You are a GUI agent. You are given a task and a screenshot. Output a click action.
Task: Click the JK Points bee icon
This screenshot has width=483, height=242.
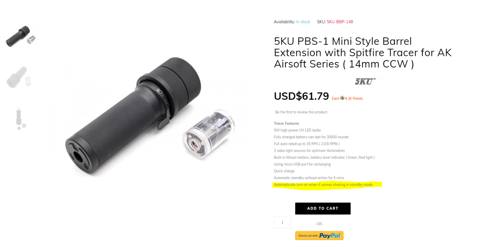point(342,98)
